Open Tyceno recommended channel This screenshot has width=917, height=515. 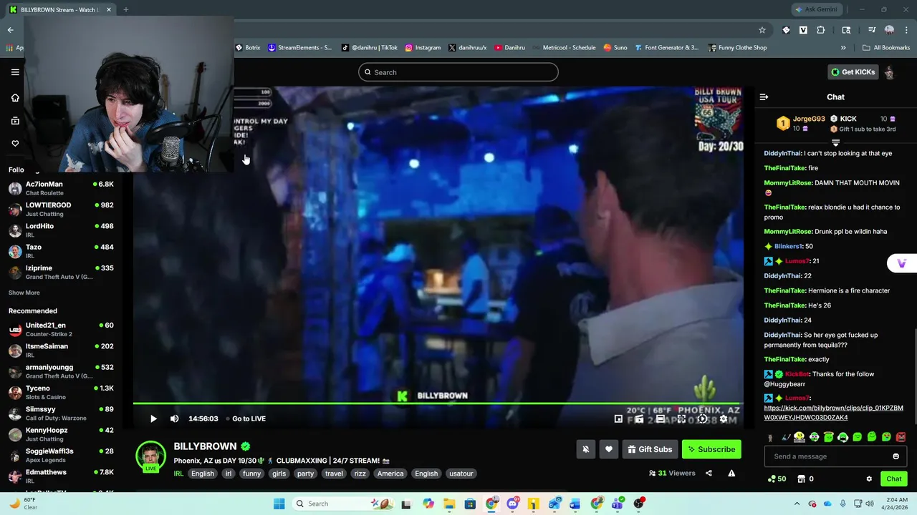[61, 393]
